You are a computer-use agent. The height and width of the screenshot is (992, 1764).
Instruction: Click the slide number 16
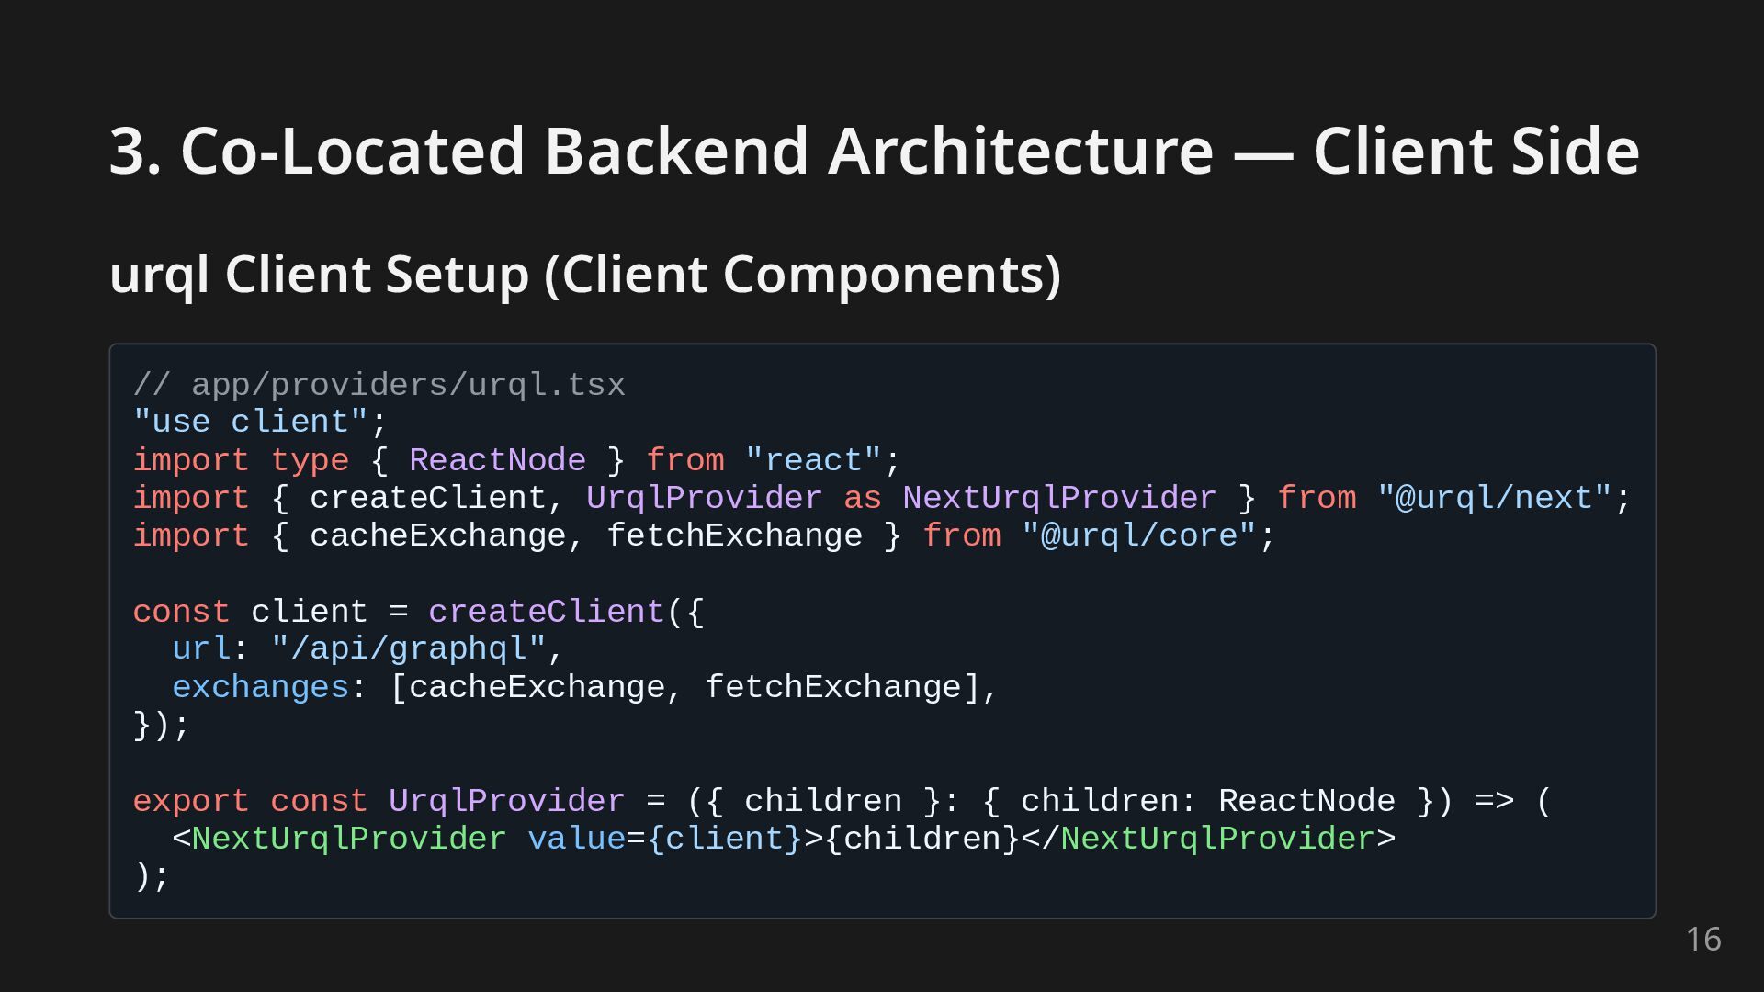coord(1702,940)
